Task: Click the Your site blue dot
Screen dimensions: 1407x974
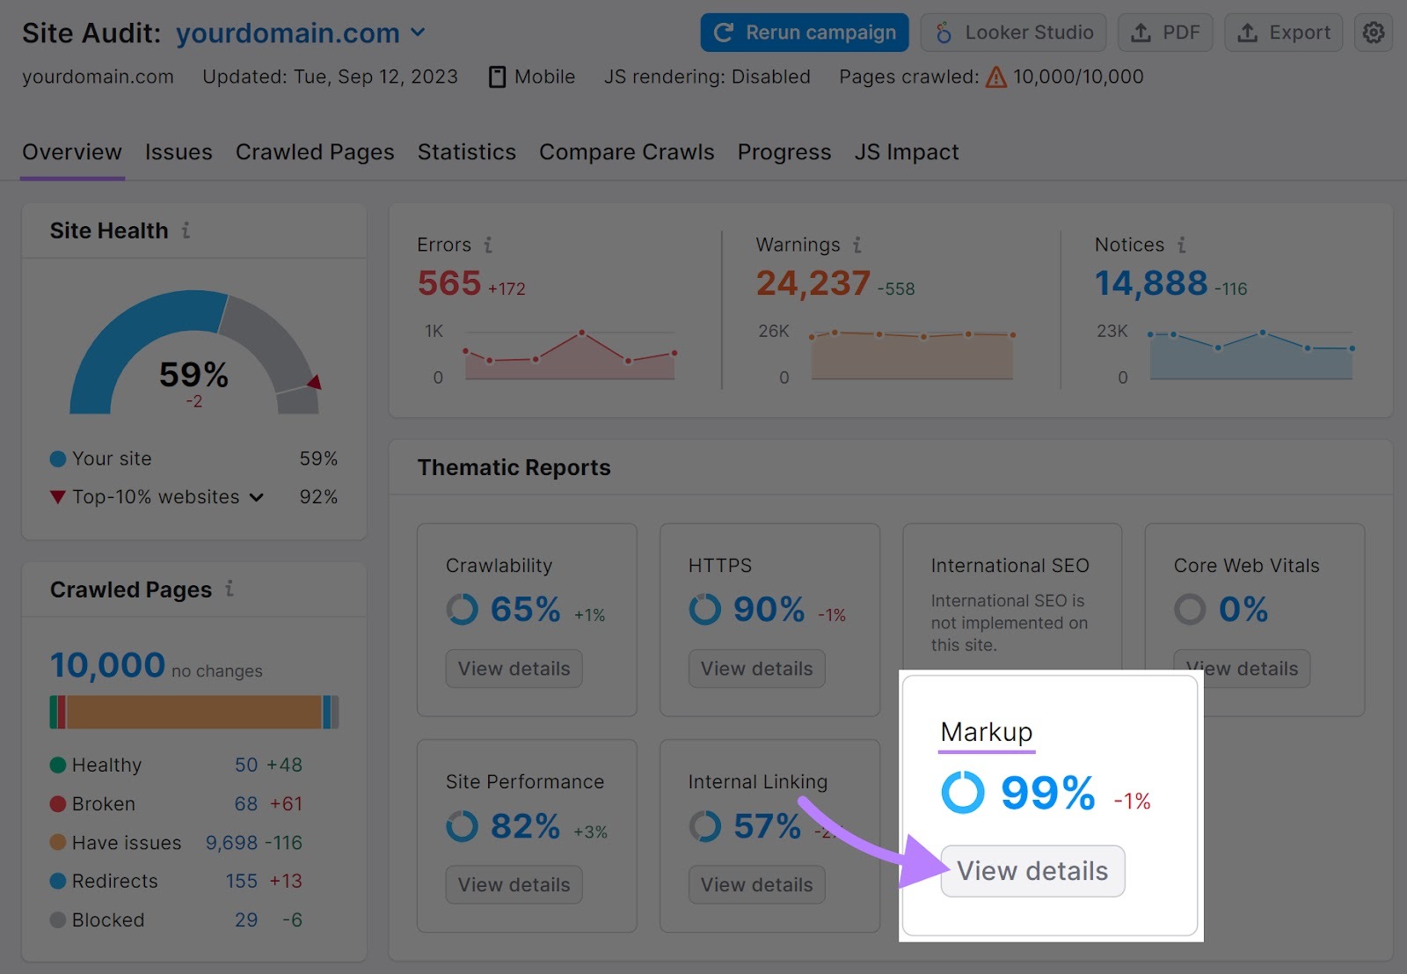Action: [x=58, y=458]
